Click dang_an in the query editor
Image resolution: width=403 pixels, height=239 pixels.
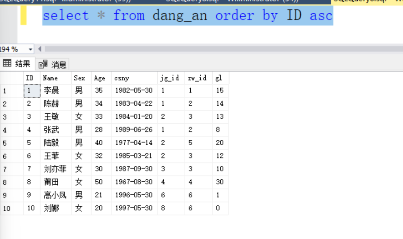(180, 16)
